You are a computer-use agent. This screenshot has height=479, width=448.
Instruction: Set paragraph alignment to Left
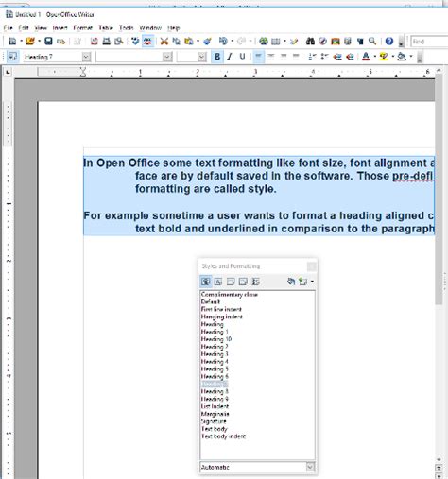pyautogui.click(x=258, y=57)
